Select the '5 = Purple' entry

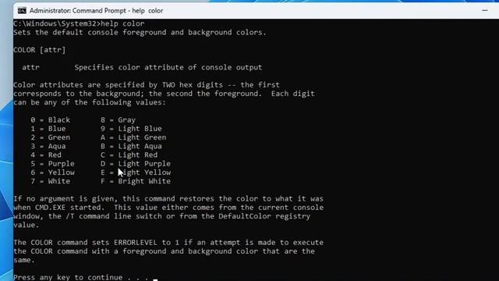(x=52, y=164)
